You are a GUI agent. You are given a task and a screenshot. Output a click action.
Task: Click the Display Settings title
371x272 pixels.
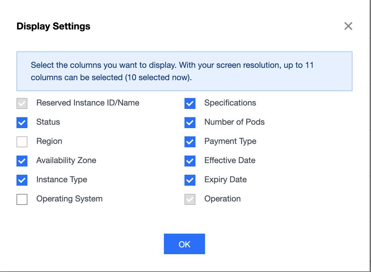(x=53, y=26)
